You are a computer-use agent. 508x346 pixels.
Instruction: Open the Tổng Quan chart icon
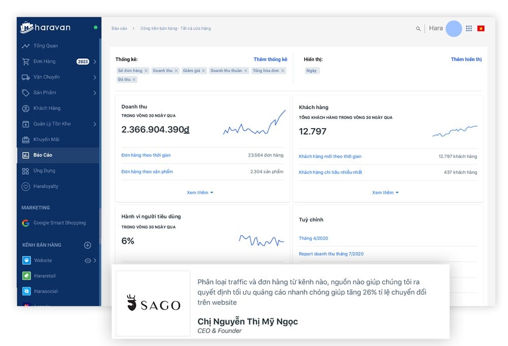coord(25,46)
